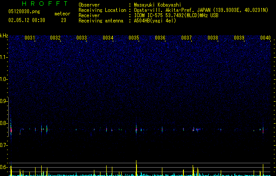The height and width of the screenshot is (176, 276).
Task: Click the tallest yellow spike at 0035
Action: click(136, 168)
